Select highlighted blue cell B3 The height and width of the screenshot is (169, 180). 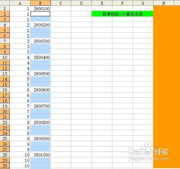click(40, 19)
